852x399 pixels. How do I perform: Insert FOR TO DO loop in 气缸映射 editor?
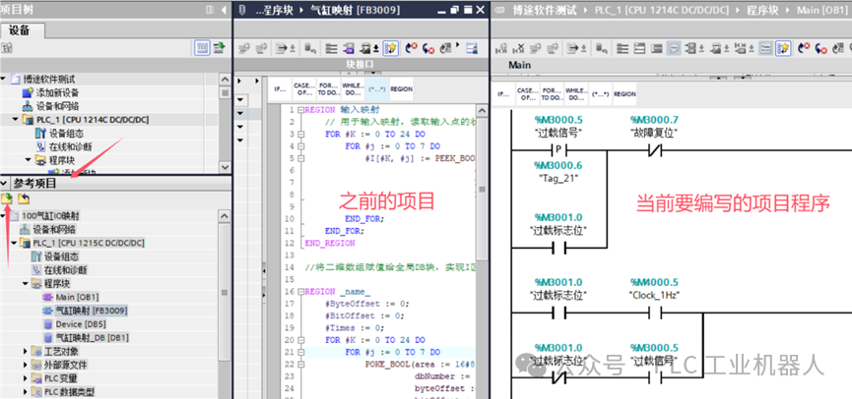328,88
